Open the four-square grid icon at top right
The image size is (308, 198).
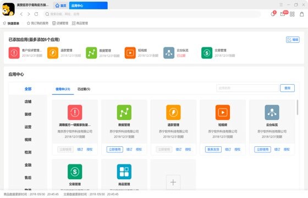point(292,14)
